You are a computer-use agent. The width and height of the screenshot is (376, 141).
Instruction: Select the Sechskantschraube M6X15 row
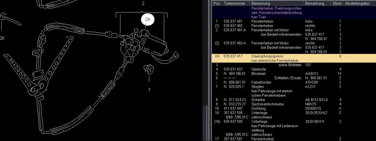point(294,104)
